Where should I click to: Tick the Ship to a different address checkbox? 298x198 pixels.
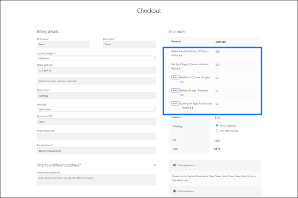click(x=155, y=165)
